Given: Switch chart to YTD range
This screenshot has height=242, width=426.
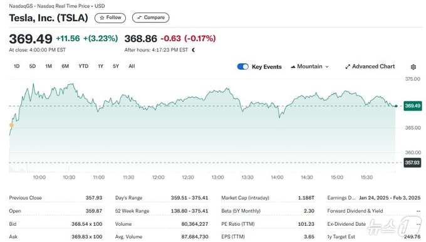Looking at the screenshot, I should pyautogui.click(x=83, y=66).
